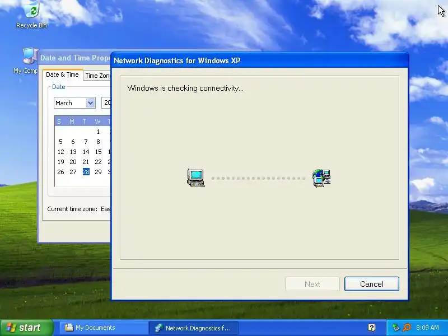Click the disabled Next button
The width and height of the screenshot is (448, 336).
(x=312, y=284)
